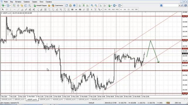
Task: Toggle chart auto scroll
Action: (101, 6)
